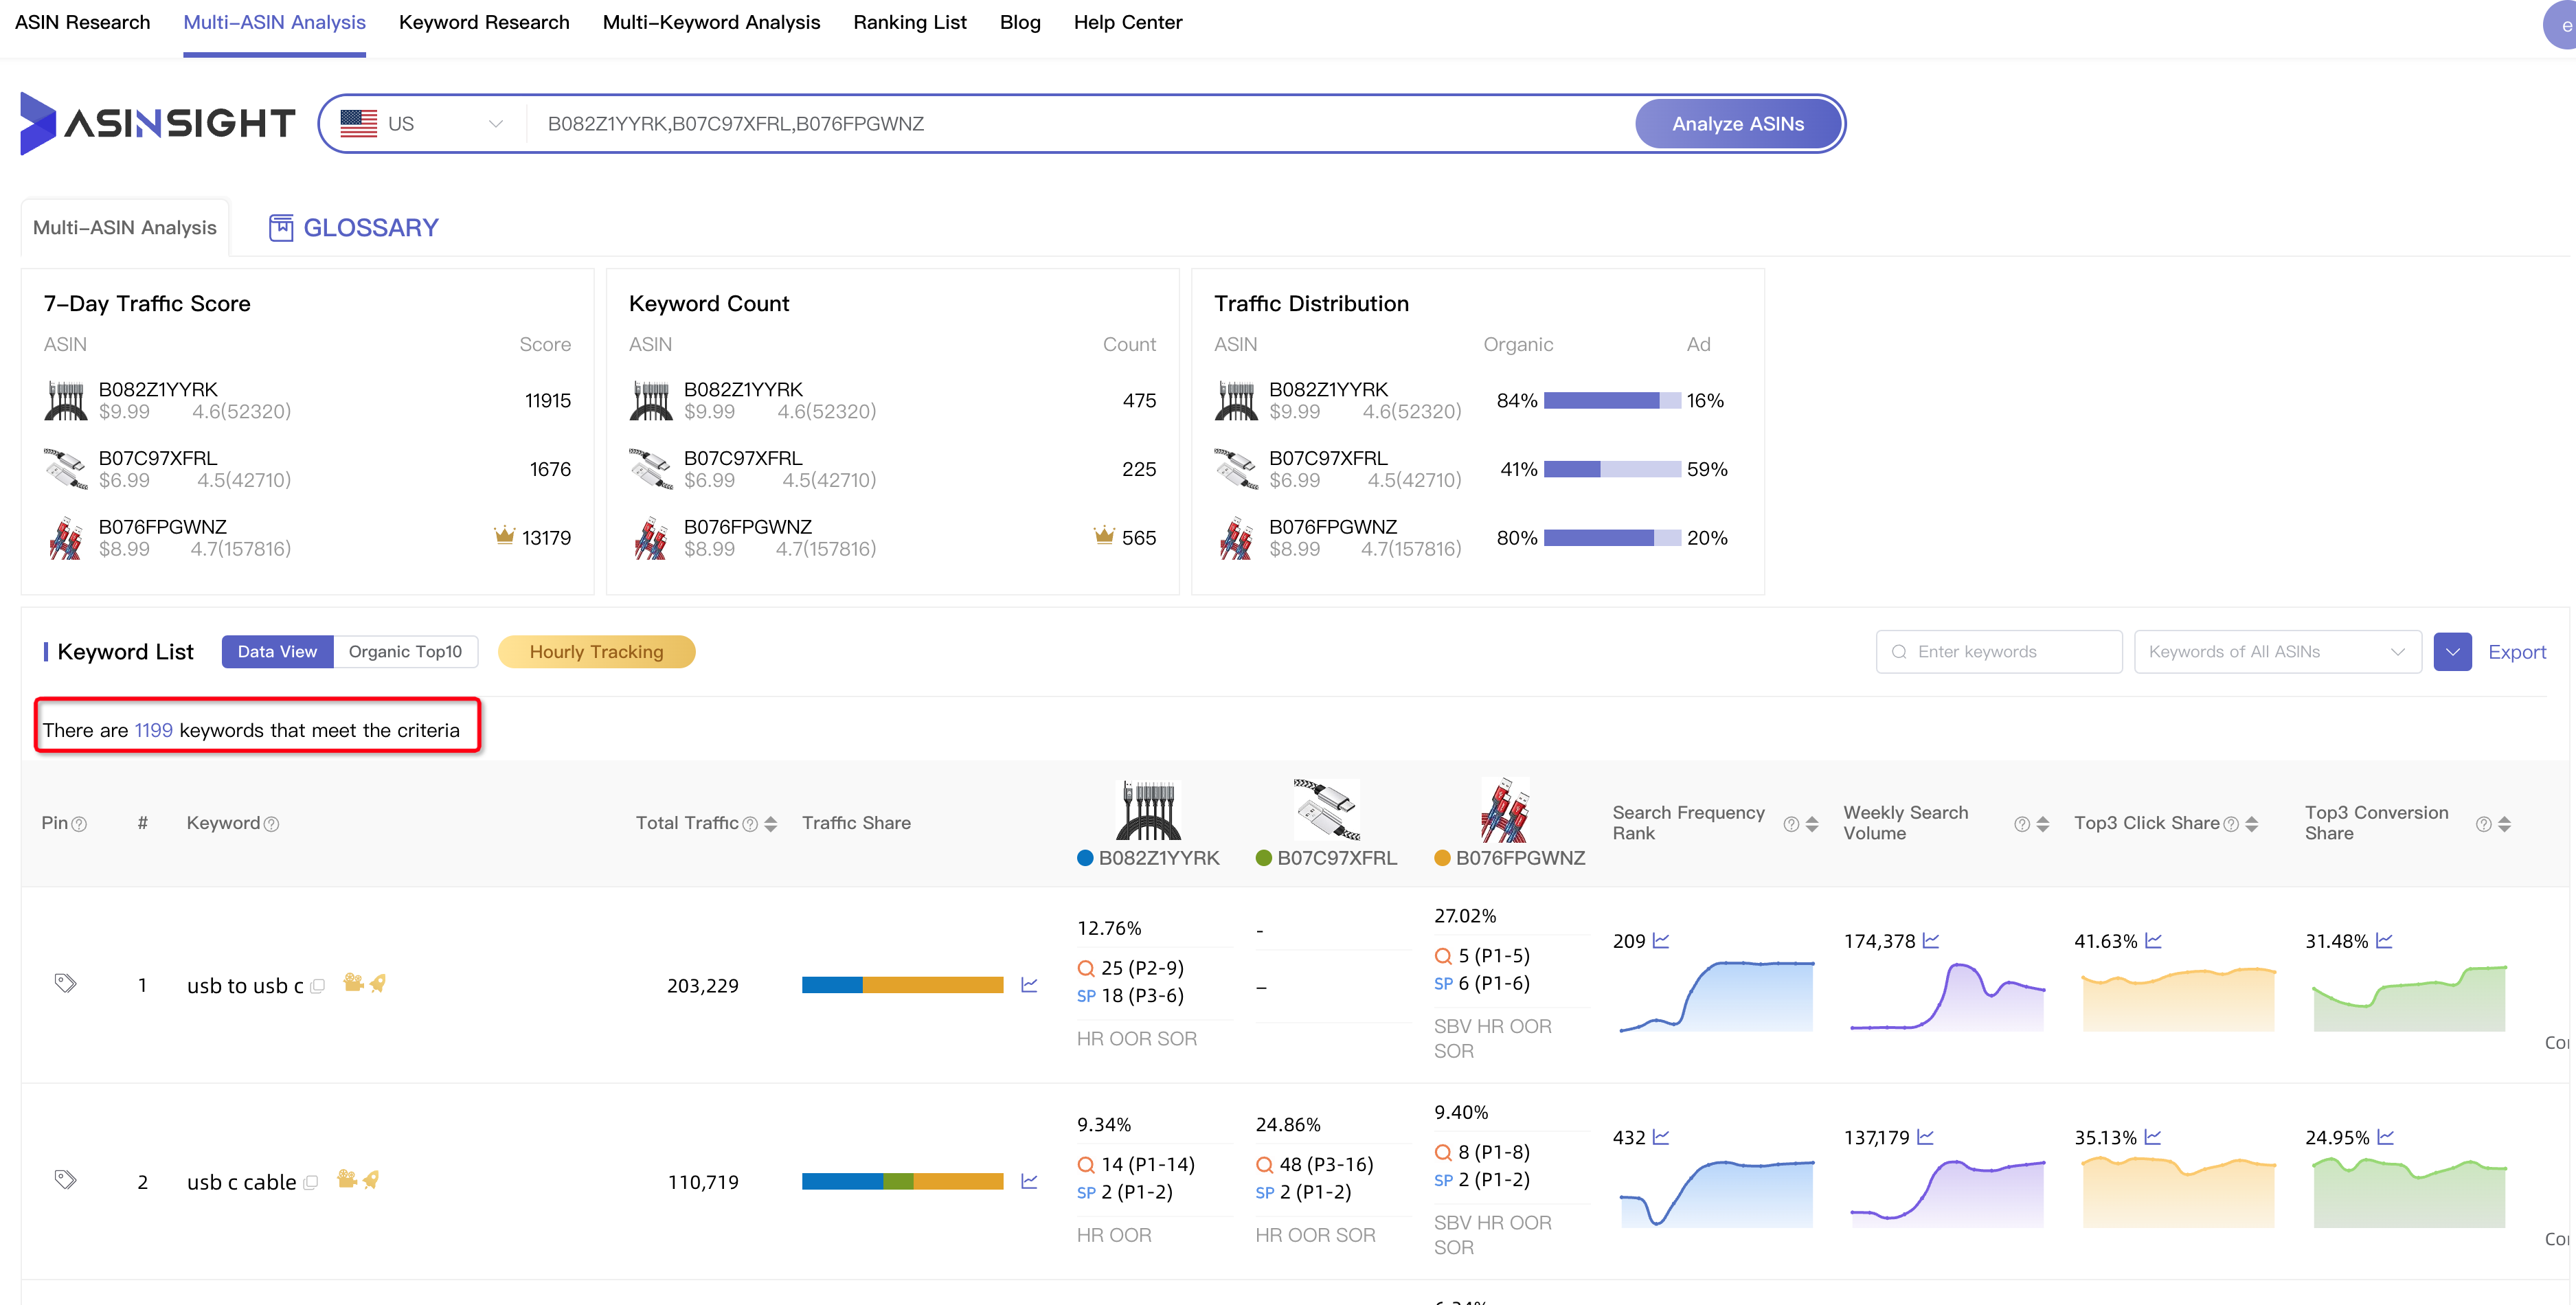Sort by Weekly Search Volume
The width and height of the screenshot is (2576, 1305).
[x=2043, y=824]
